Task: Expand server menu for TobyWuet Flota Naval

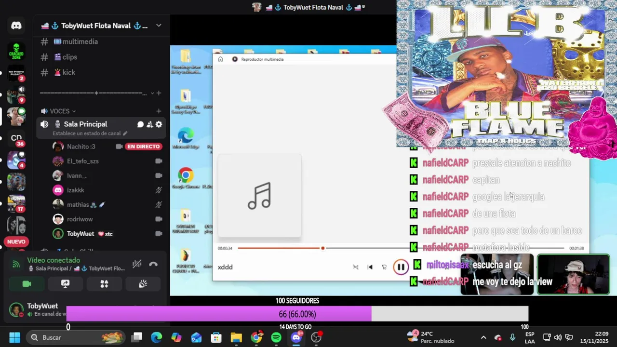Action: point(159,26)
